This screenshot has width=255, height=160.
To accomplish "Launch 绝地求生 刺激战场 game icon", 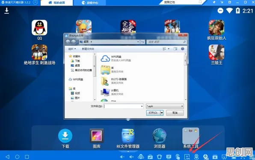I will (x=39, y=52).
